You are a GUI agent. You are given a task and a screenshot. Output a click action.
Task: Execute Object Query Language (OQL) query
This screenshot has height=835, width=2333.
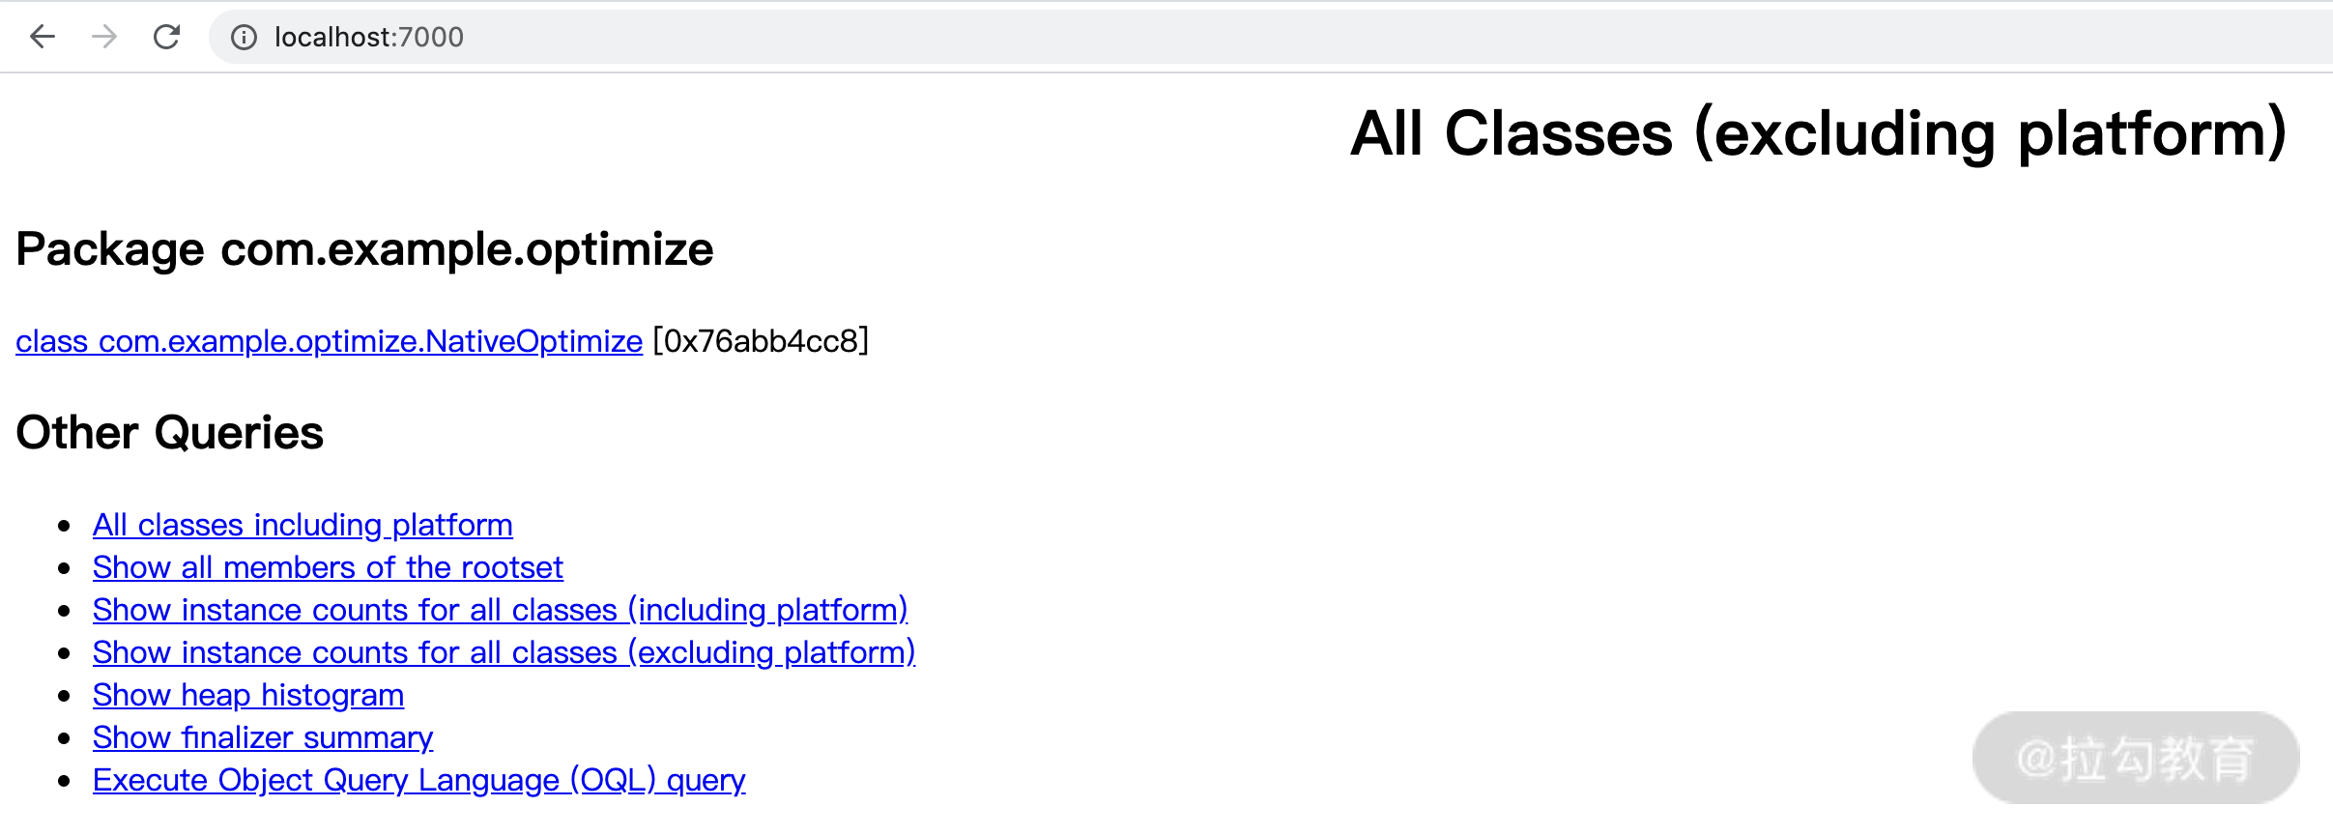(x=418, y=780)
